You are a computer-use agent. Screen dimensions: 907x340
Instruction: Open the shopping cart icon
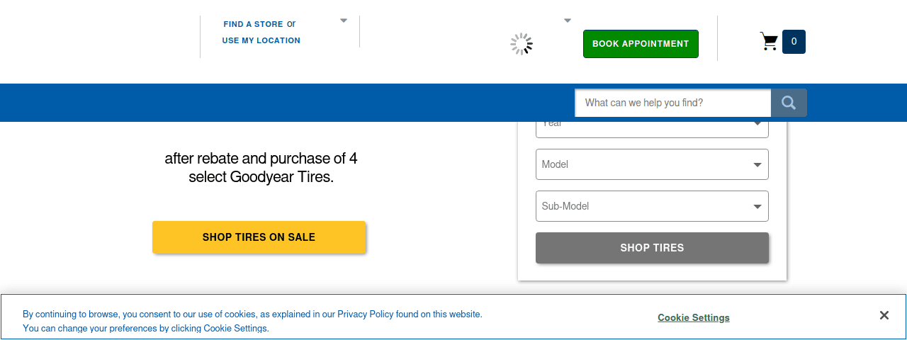[x=769, y=42]
